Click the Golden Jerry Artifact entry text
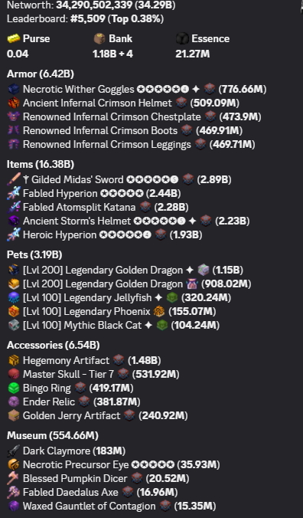This screenshot has height=518, width=303. (72, 415)
